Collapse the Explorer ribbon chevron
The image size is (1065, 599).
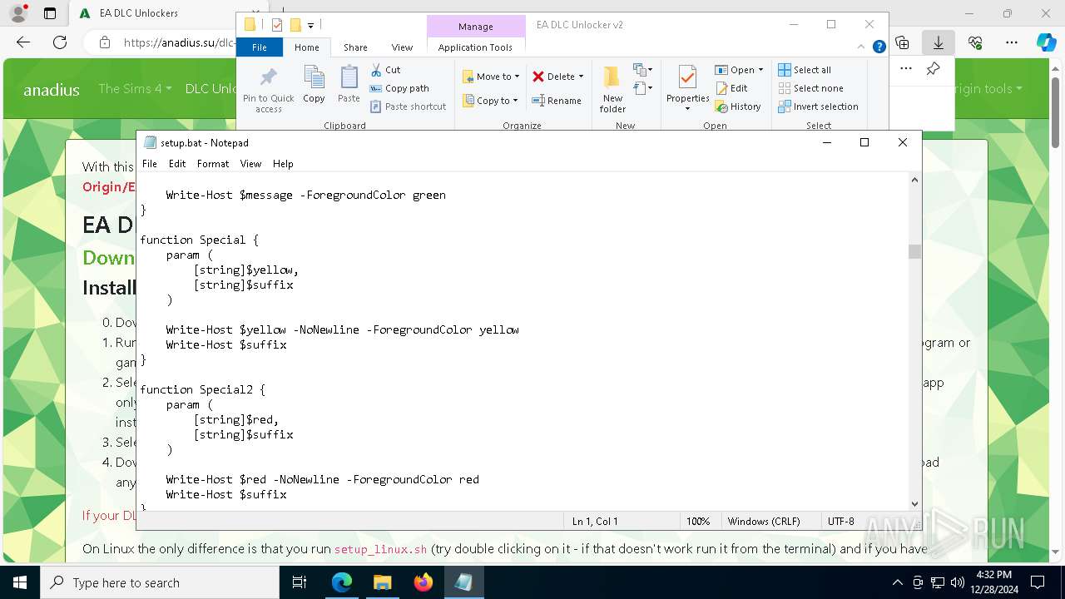(x=861, y=47)
